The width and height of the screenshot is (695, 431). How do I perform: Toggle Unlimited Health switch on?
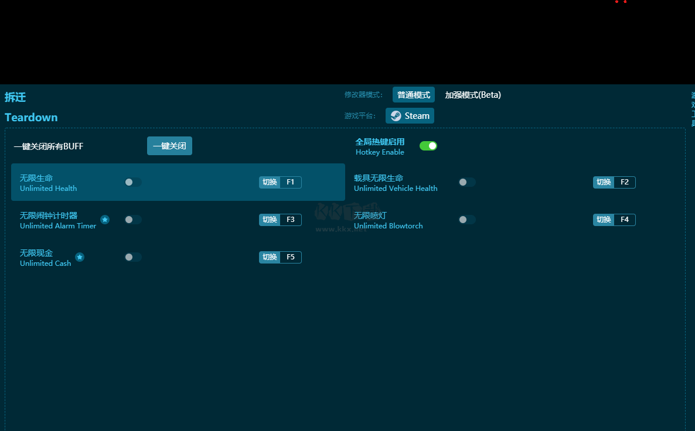click(133, 182)
